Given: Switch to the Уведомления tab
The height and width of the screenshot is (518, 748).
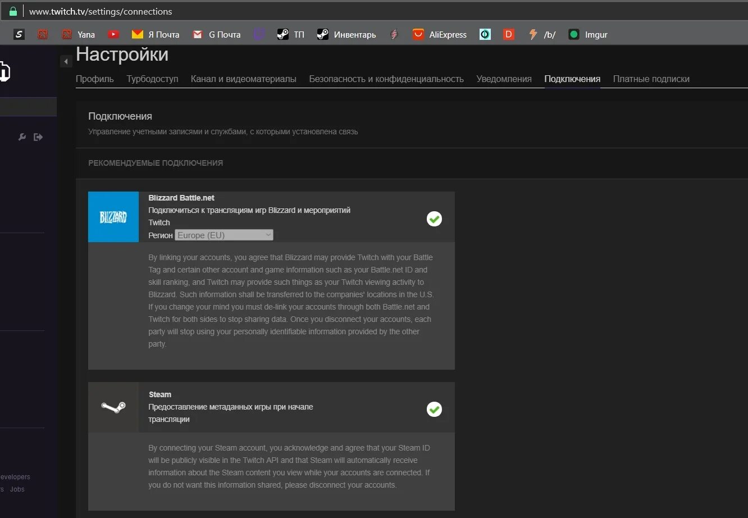Looking at the screenshot, I should 504,79.
